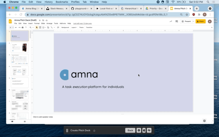Open the last edit version history link
The height and width of the screenshot is (137, 219).
pos(82,23)
